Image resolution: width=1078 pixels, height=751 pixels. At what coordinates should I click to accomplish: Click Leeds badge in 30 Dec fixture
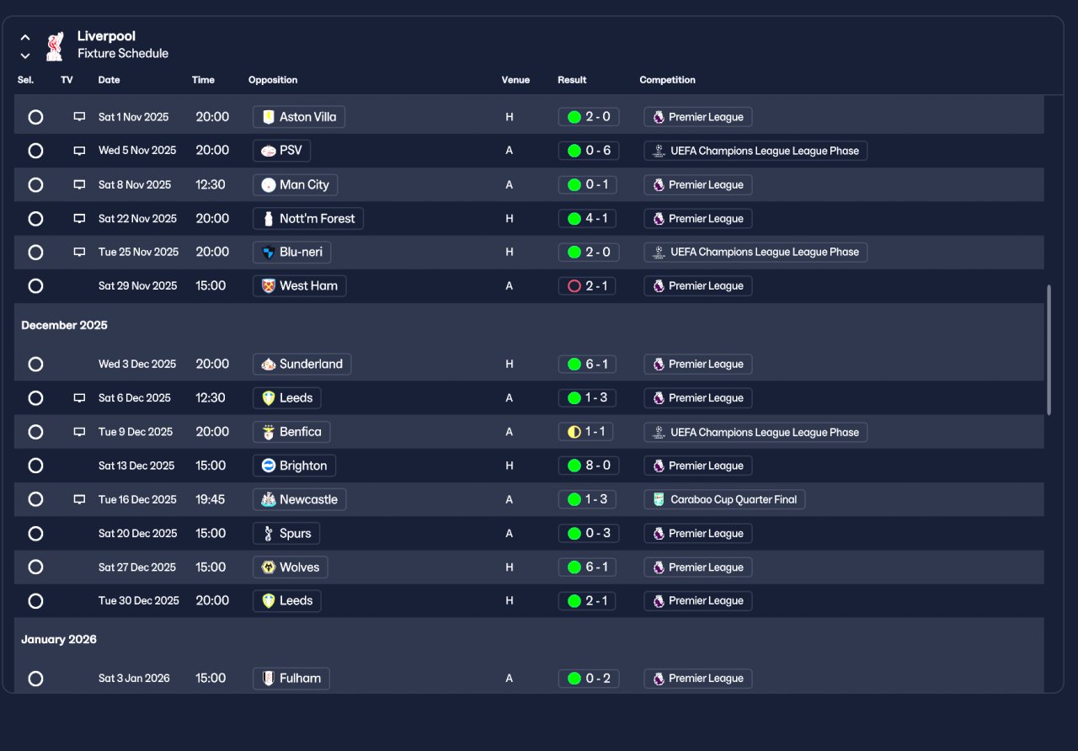point(269,601)
